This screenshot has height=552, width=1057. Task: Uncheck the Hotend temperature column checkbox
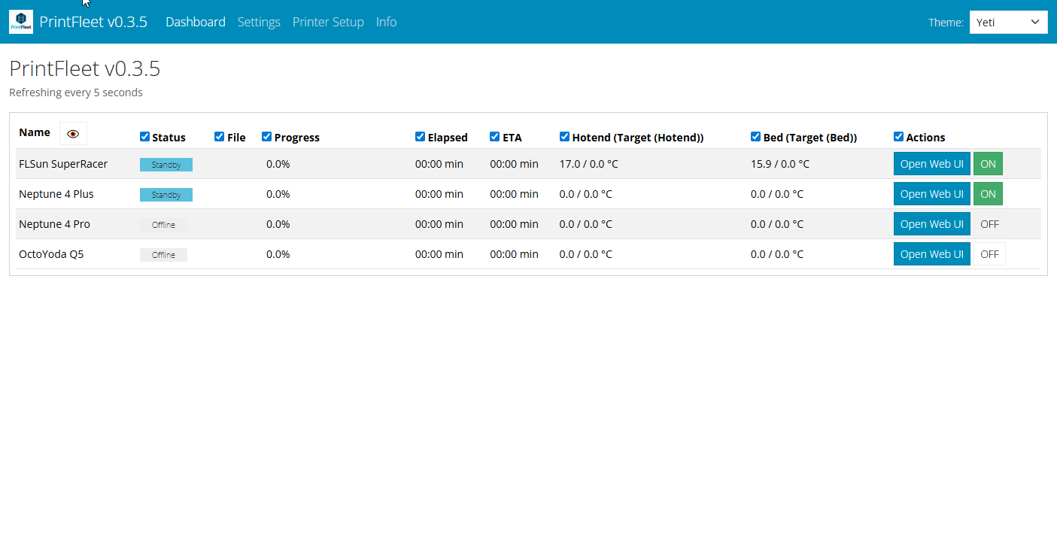point(565,137)
